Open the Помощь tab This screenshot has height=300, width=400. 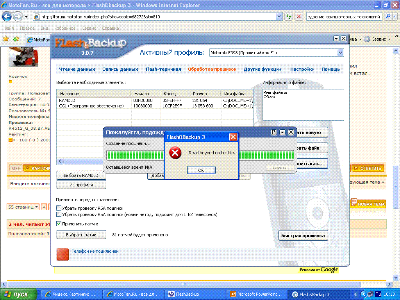tap(330, 69)
